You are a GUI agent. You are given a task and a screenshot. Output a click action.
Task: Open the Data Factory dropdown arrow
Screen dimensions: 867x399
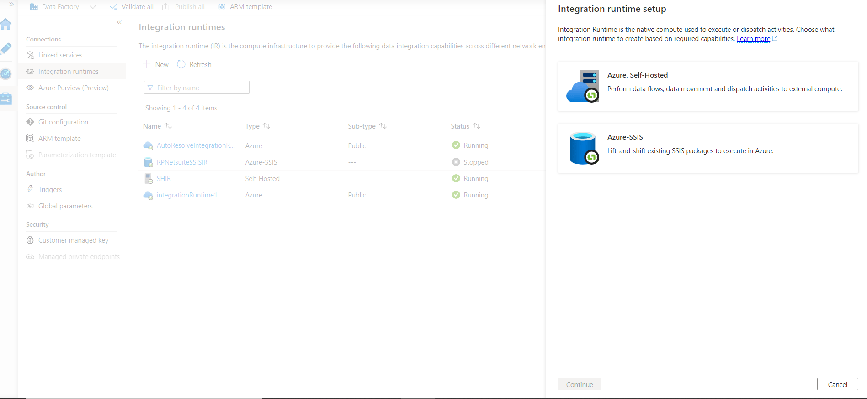[x=93, y=7]
